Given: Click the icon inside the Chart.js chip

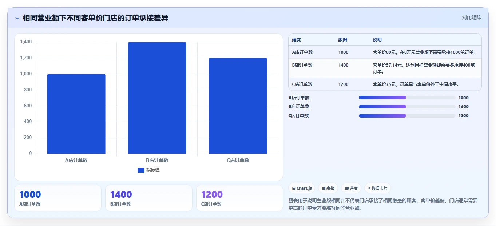Looking at the screenshot, I should click(x=294, y=189).
